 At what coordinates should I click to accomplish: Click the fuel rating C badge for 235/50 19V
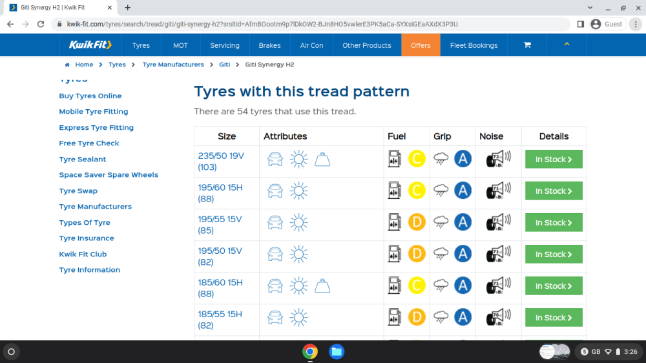point(417,159)
